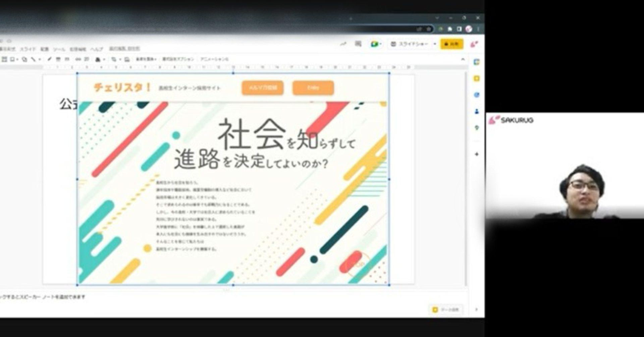Open the 配置 menu

click(x=45, y=49)
